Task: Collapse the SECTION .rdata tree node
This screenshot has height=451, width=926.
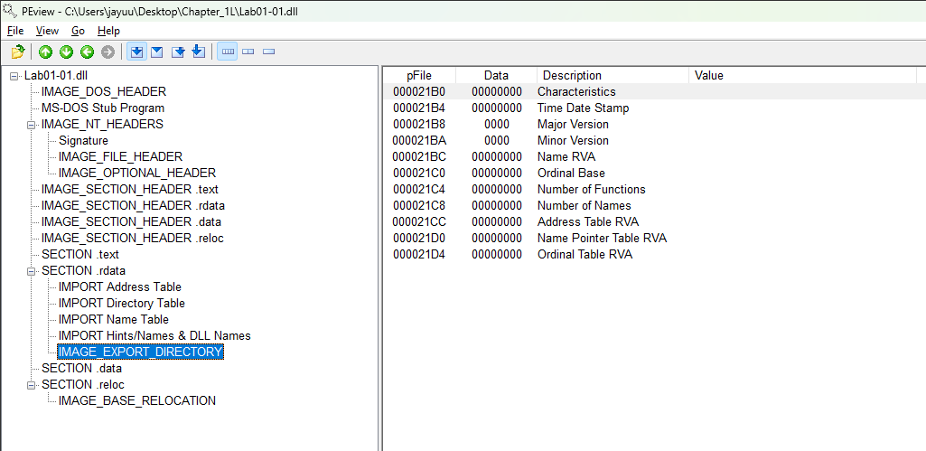Action: click(x=32, y=271)
